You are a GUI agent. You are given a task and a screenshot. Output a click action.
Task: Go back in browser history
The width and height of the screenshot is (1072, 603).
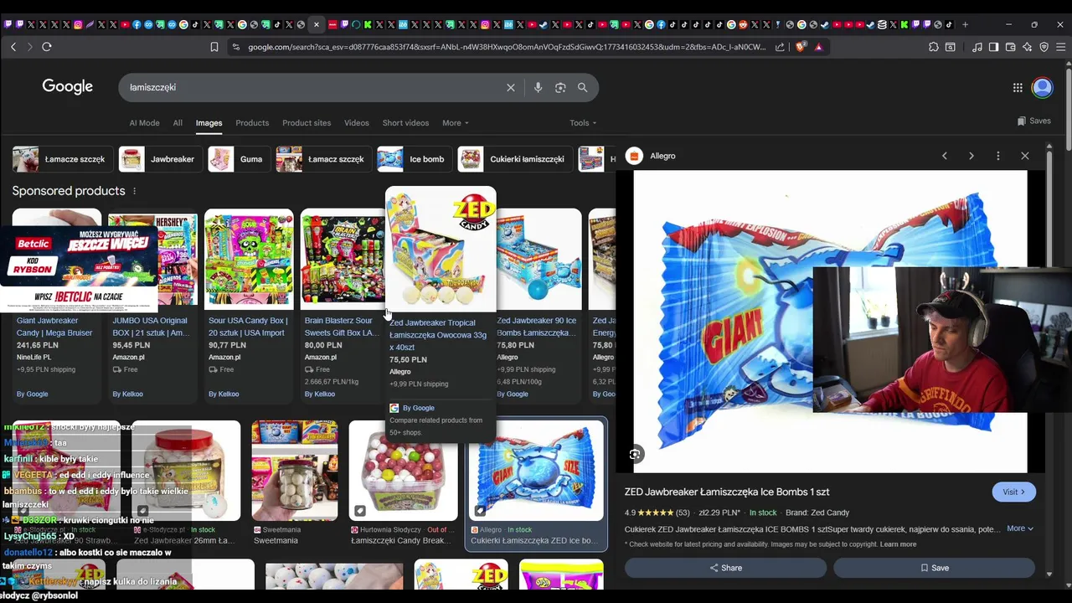pyautogui.click(x=13, y=47)
